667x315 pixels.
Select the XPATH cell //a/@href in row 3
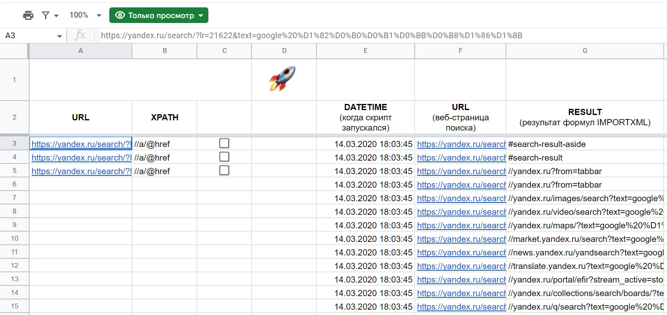pyautogui.click(x=164, y=144)
